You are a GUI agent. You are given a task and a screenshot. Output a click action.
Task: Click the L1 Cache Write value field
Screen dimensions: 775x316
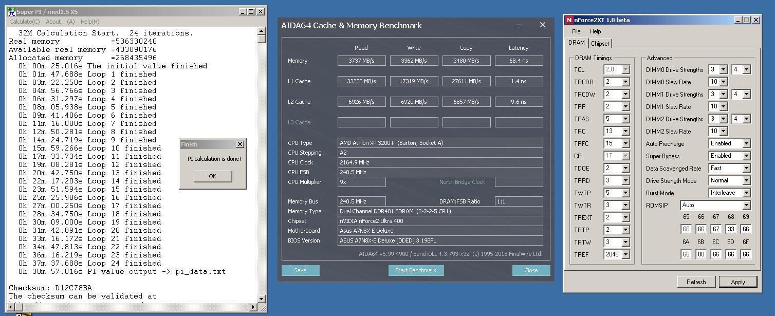point(414,81)
